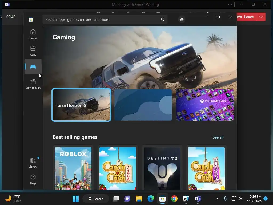Maximize the Microsoft Store window
This screenshot has width=273, height=205.
(x=218, y=17)
